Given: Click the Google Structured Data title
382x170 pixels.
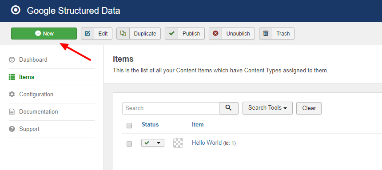Looking at the screenshot, I should 73,11.
